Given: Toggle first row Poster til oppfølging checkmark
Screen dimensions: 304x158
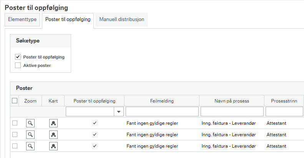Looking at the screenshot, I should (95, 123).
